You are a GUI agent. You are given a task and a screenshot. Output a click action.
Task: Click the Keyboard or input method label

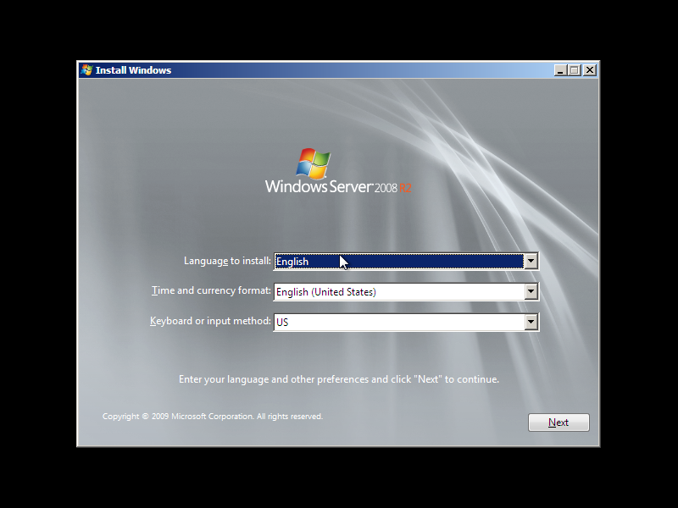[208, 321]
